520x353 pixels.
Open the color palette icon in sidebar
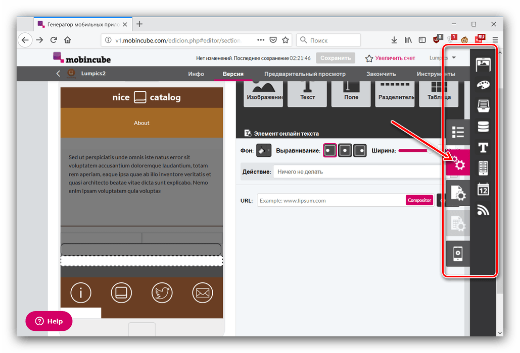(483, 85)
